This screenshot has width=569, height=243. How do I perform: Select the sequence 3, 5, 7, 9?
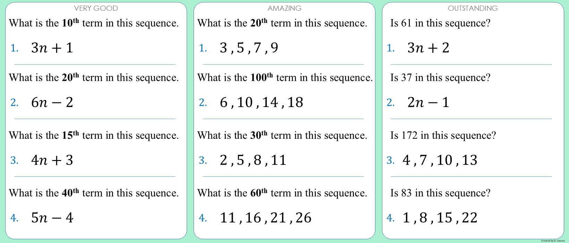(x=249, y=48)
